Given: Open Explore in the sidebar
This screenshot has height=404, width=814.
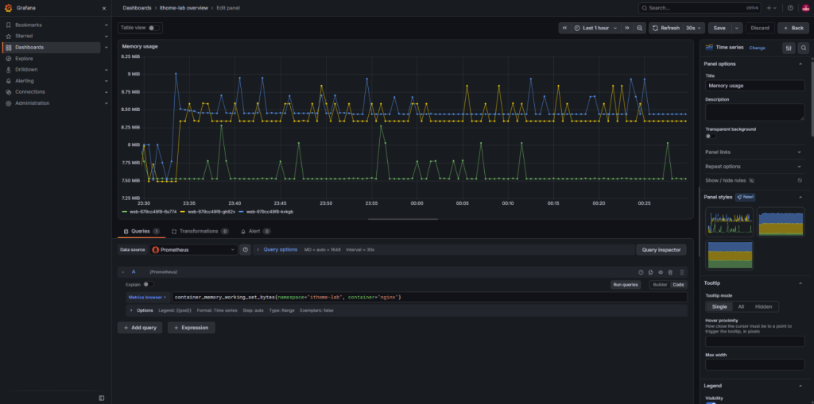Looking at the screenshot, I should (x=24, y=59).
